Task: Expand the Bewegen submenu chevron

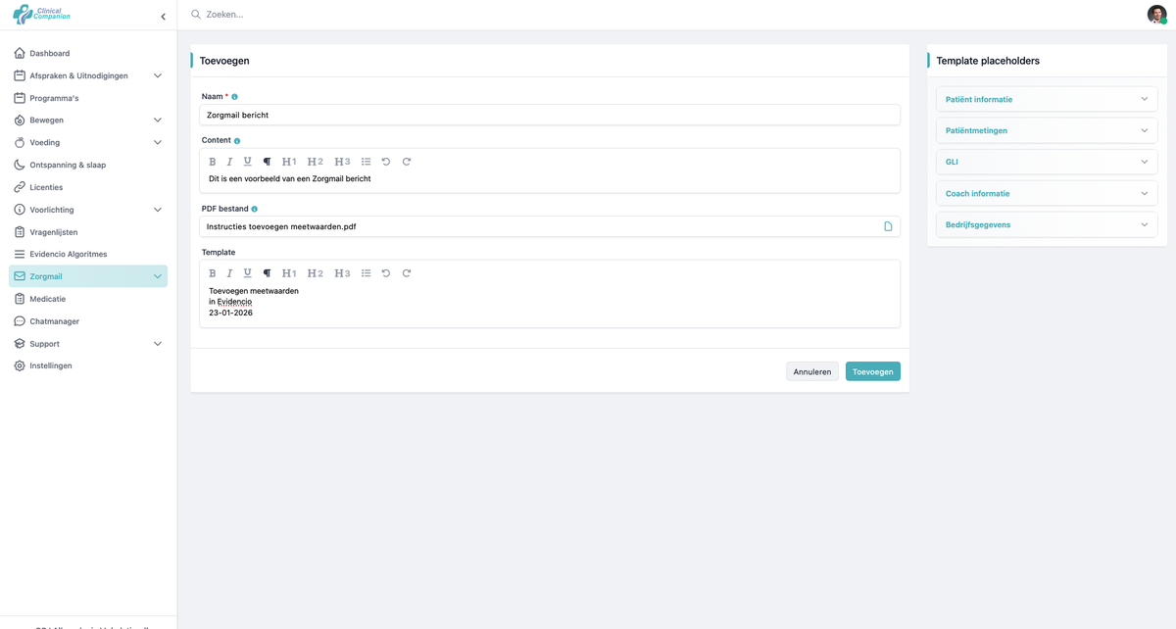Action: pos(158,121)
